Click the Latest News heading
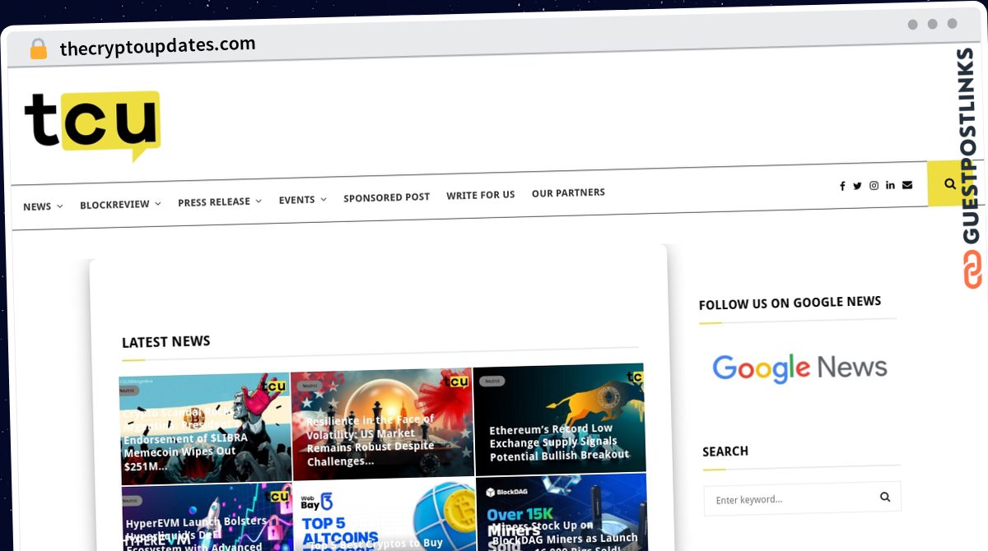 click(165, 342)
